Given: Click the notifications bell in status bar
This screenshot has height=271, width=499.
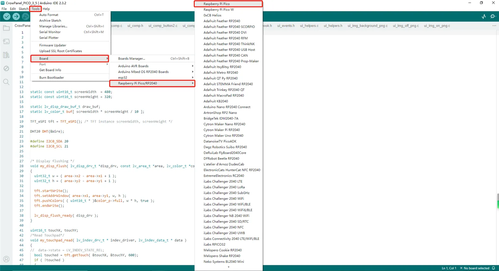Looking at the screenshot, I should tap(493, 268).
